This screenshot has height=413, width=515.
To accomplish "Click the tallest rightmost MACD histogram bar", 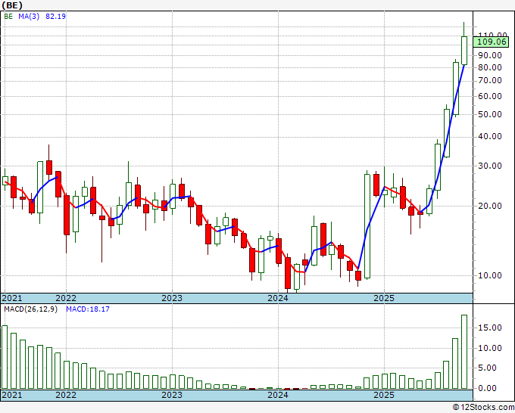I will [x=464, y=352].
